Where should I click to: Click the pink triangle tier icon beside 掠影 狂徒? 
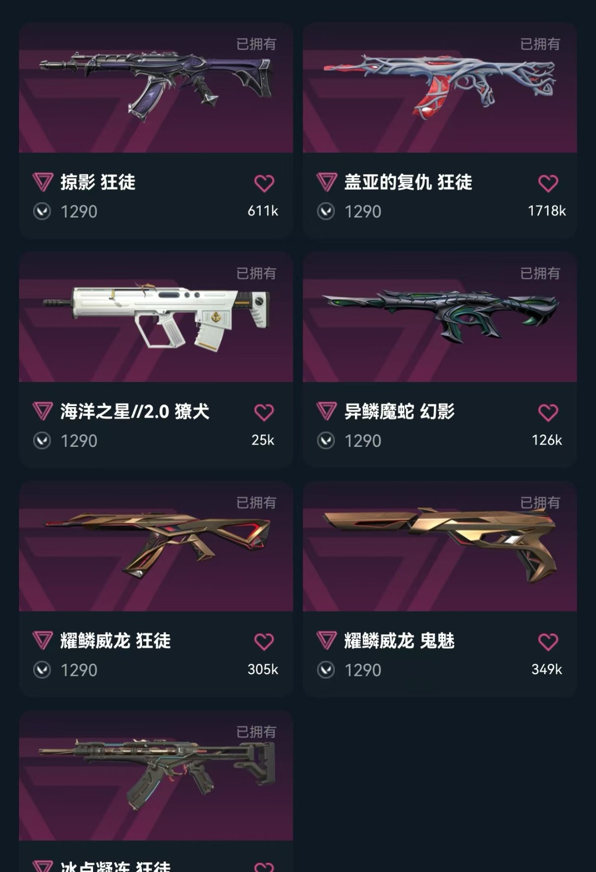coord(42,182)
